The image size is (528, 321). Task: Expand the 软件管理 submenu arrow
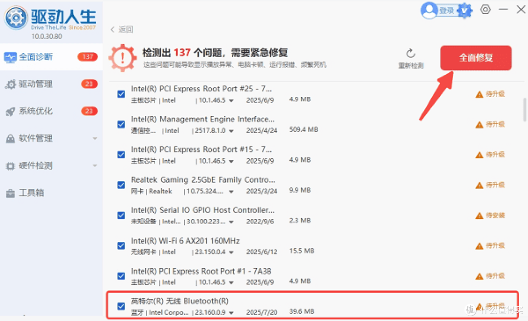(x=95, y=138)
